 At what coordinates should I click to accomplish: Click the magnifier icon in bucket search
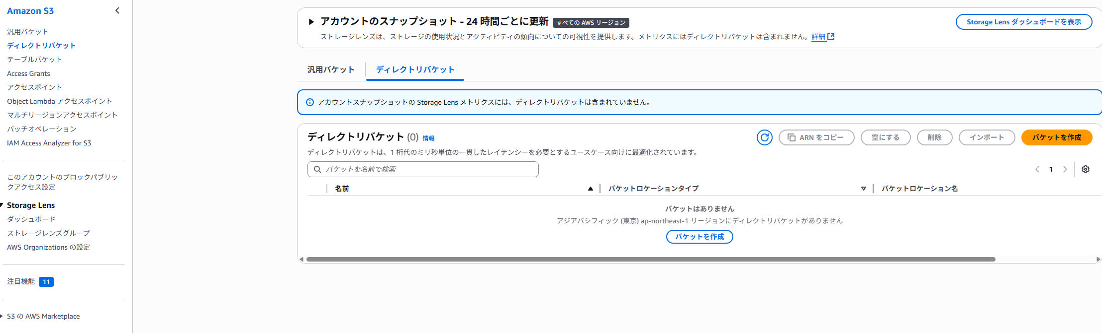tap(317, 169)
